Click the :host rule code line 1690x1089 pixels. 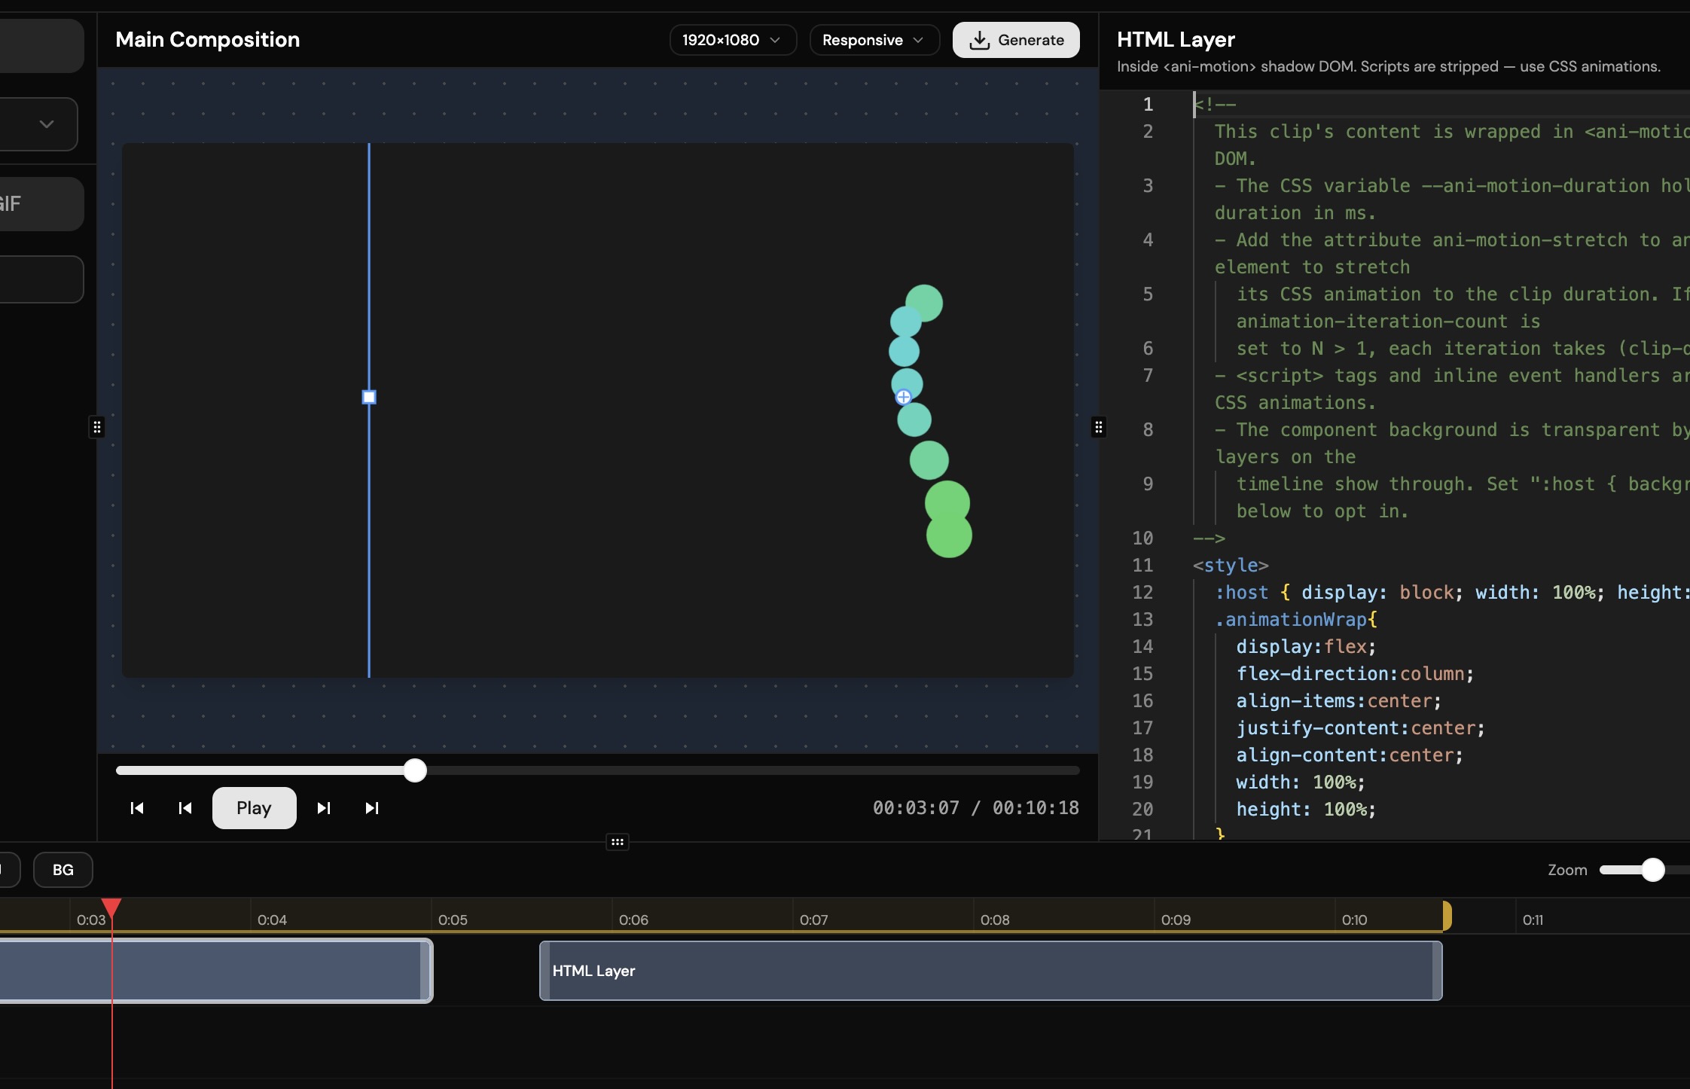(x=1452, y=592)
